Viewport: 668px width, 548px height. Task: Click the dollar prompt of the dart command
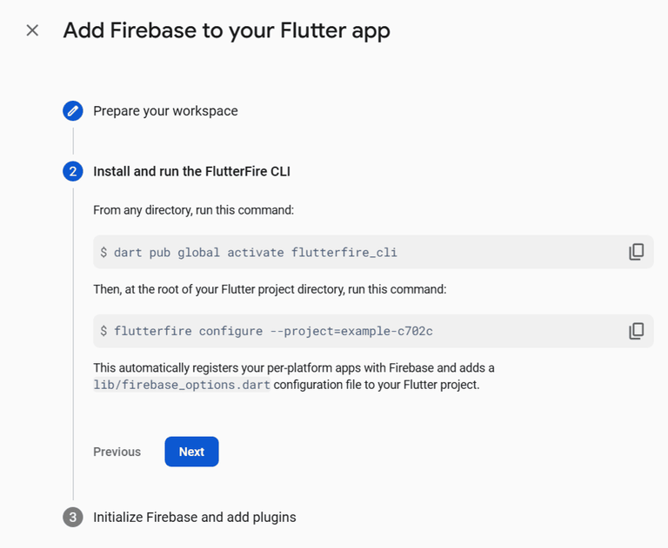pyautogui.click(x=104, y=253)
